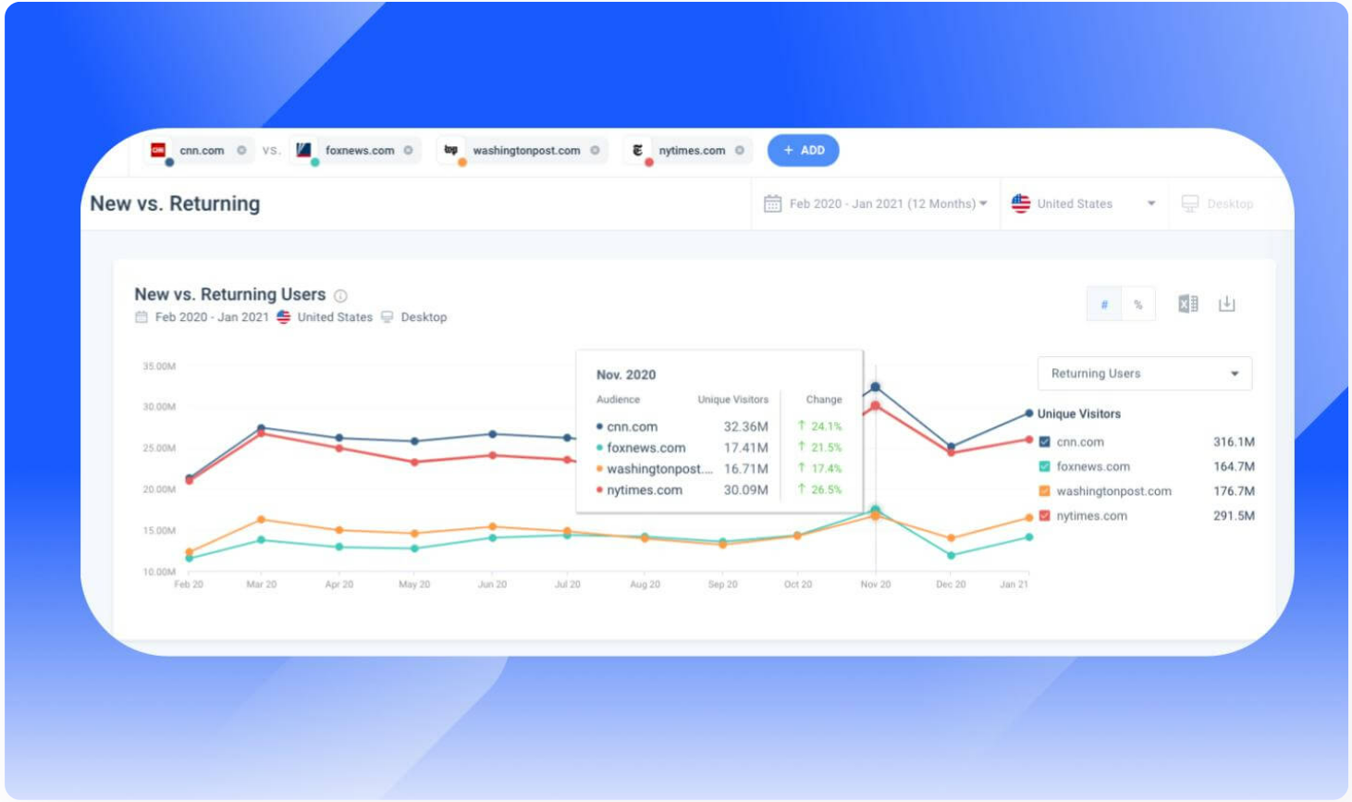Select the Desktop device filter

(1218, 204)
